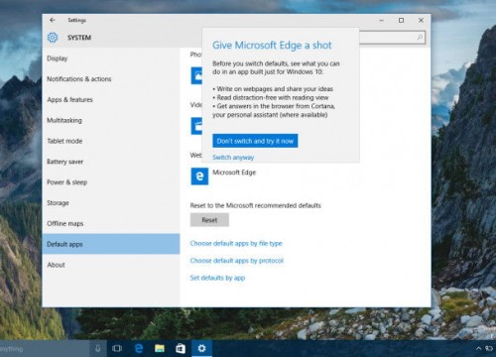Click the System gear icon

[53, 38]
